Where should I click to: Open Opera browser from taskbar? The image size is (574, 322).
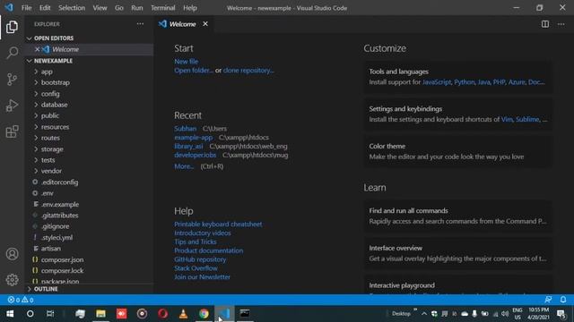point(163,314)
